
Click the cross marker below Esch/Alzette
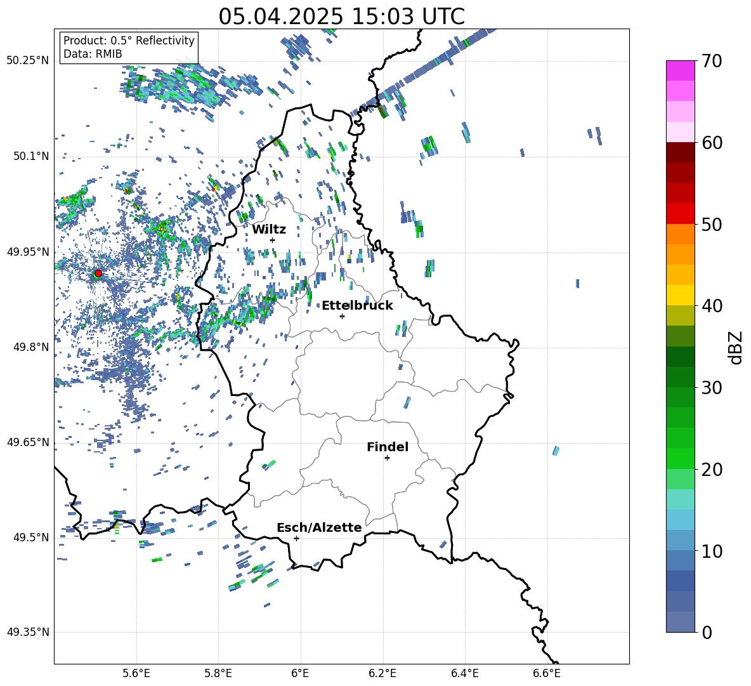[x=296, y=538]
